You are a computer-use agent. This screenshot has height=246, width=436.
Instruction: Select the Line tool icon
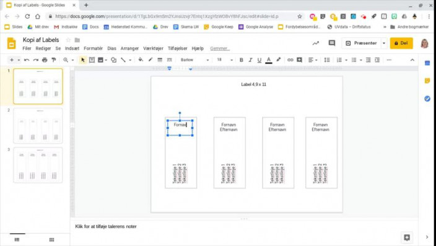click(123, 60)
